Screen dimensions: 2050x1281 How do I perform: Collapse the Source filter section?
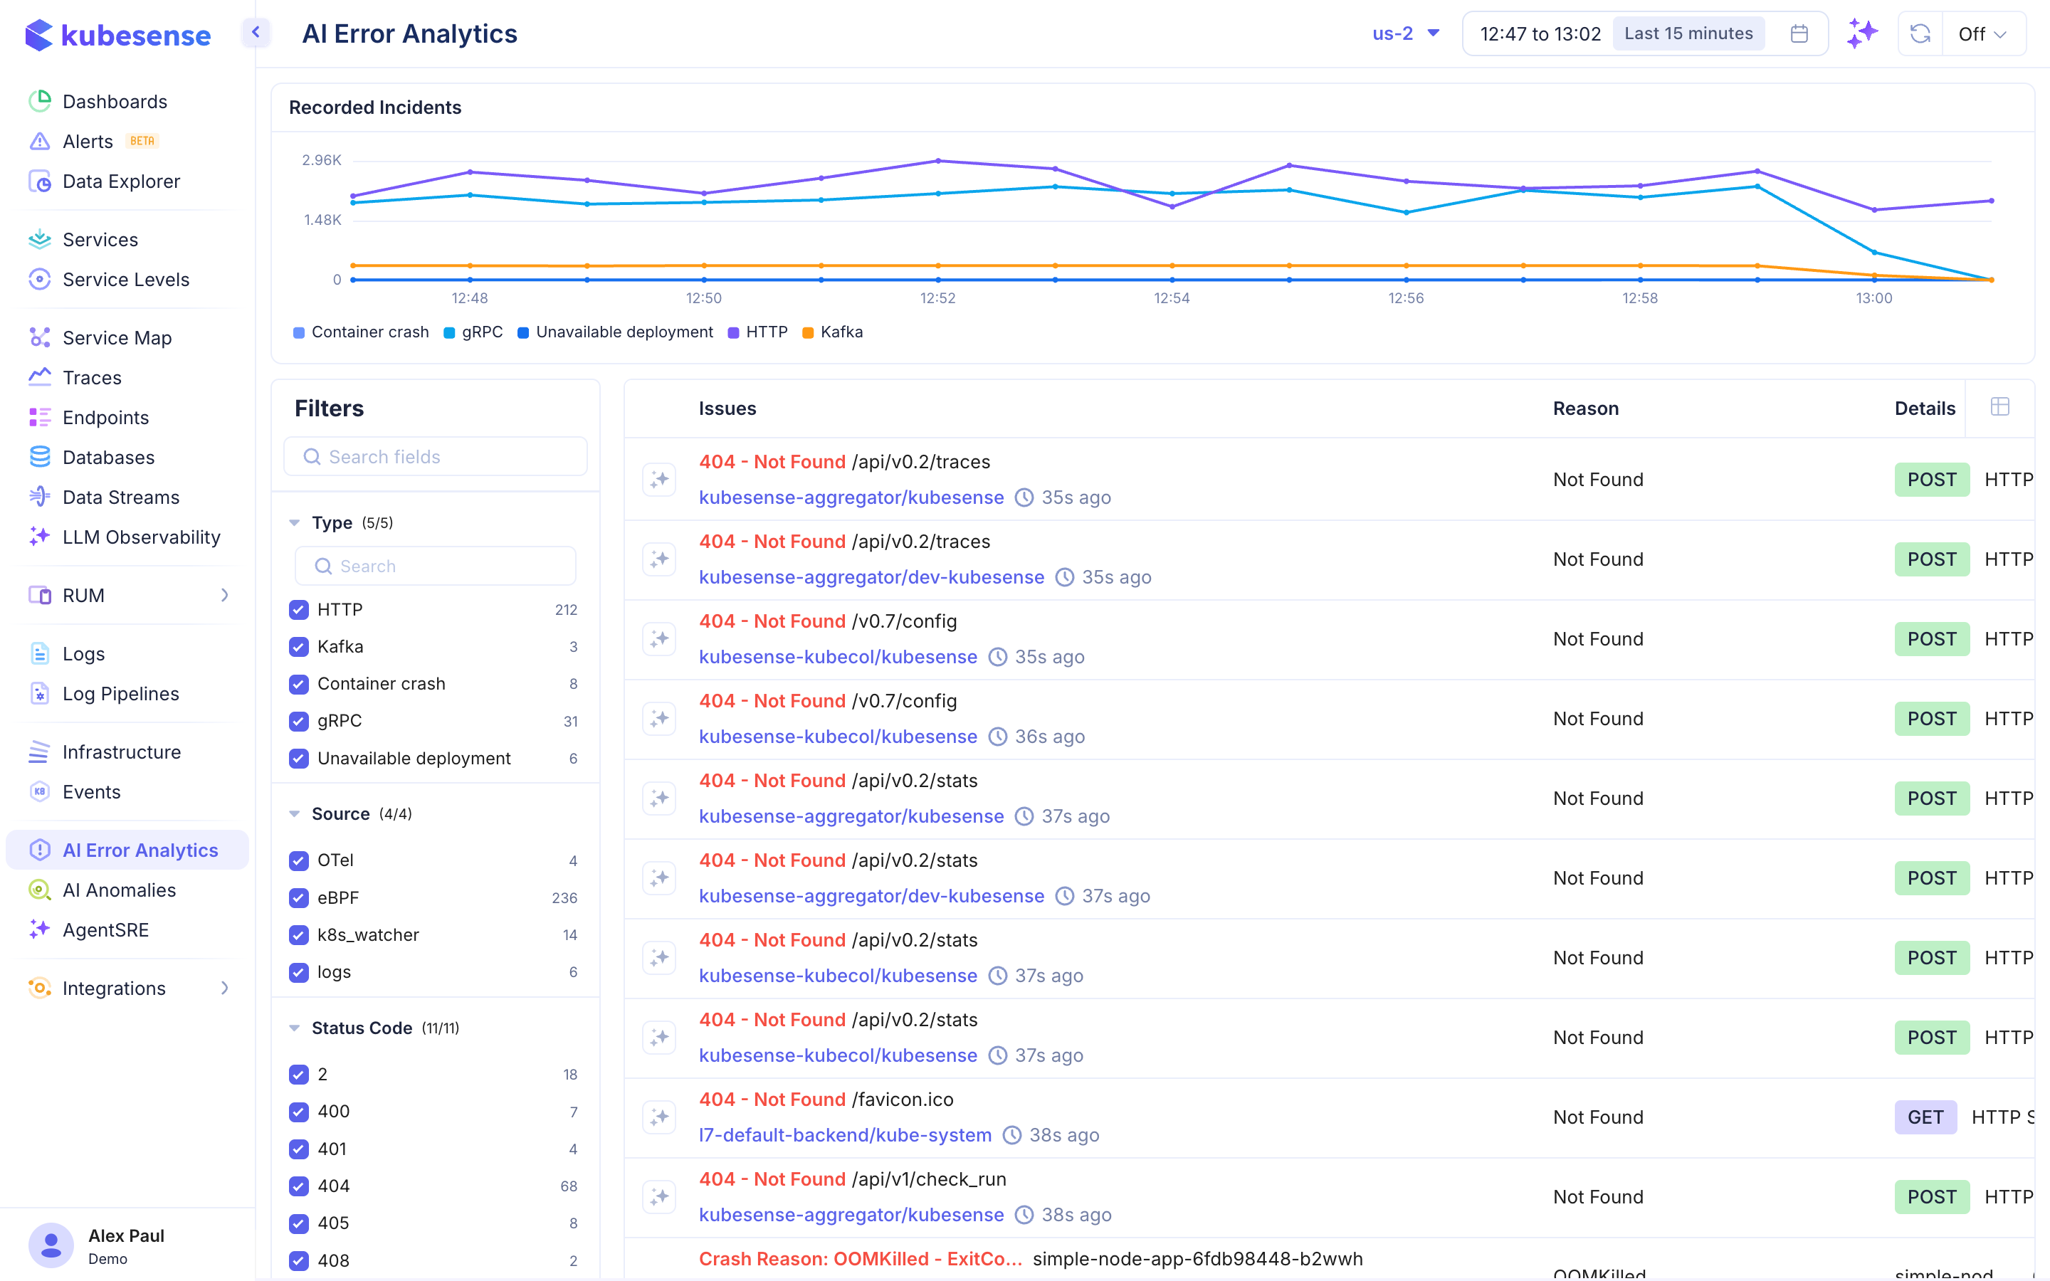(x=294, y=813)
